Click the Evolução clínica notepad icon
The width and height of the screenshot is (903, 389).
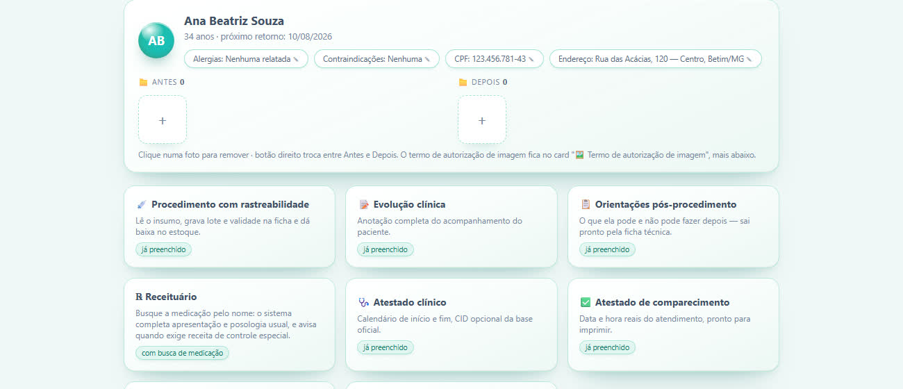[364, 205]
